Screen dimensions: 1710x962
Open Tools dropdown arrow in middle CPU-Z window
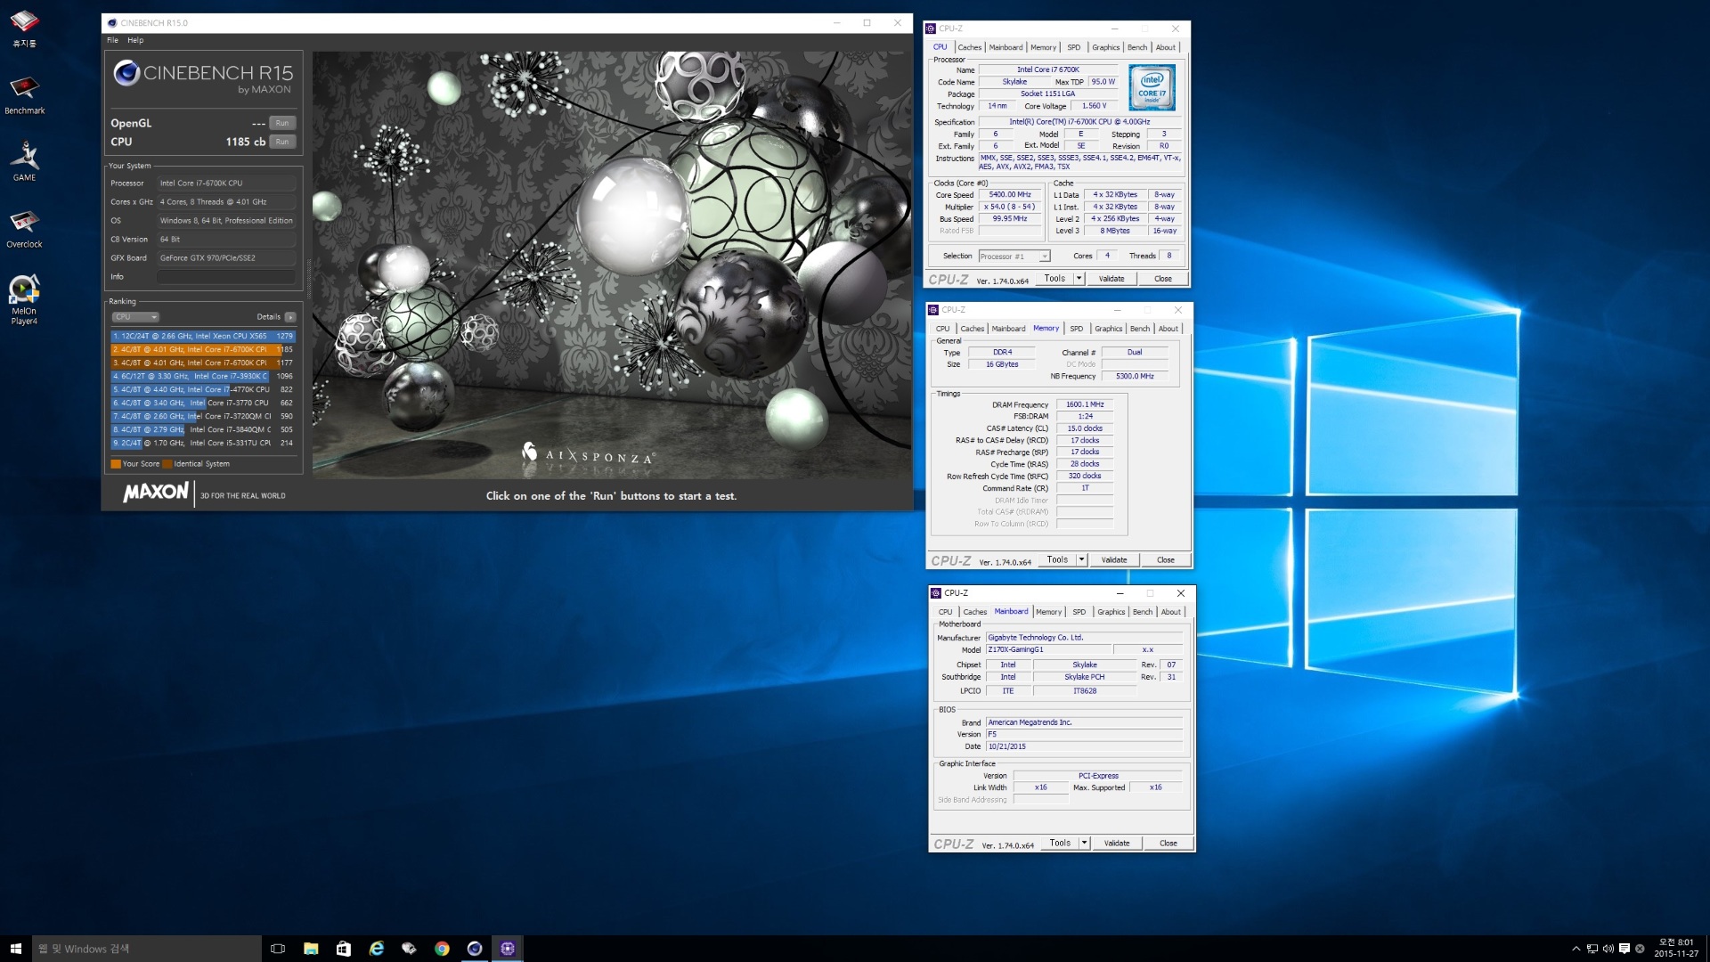1081,560
